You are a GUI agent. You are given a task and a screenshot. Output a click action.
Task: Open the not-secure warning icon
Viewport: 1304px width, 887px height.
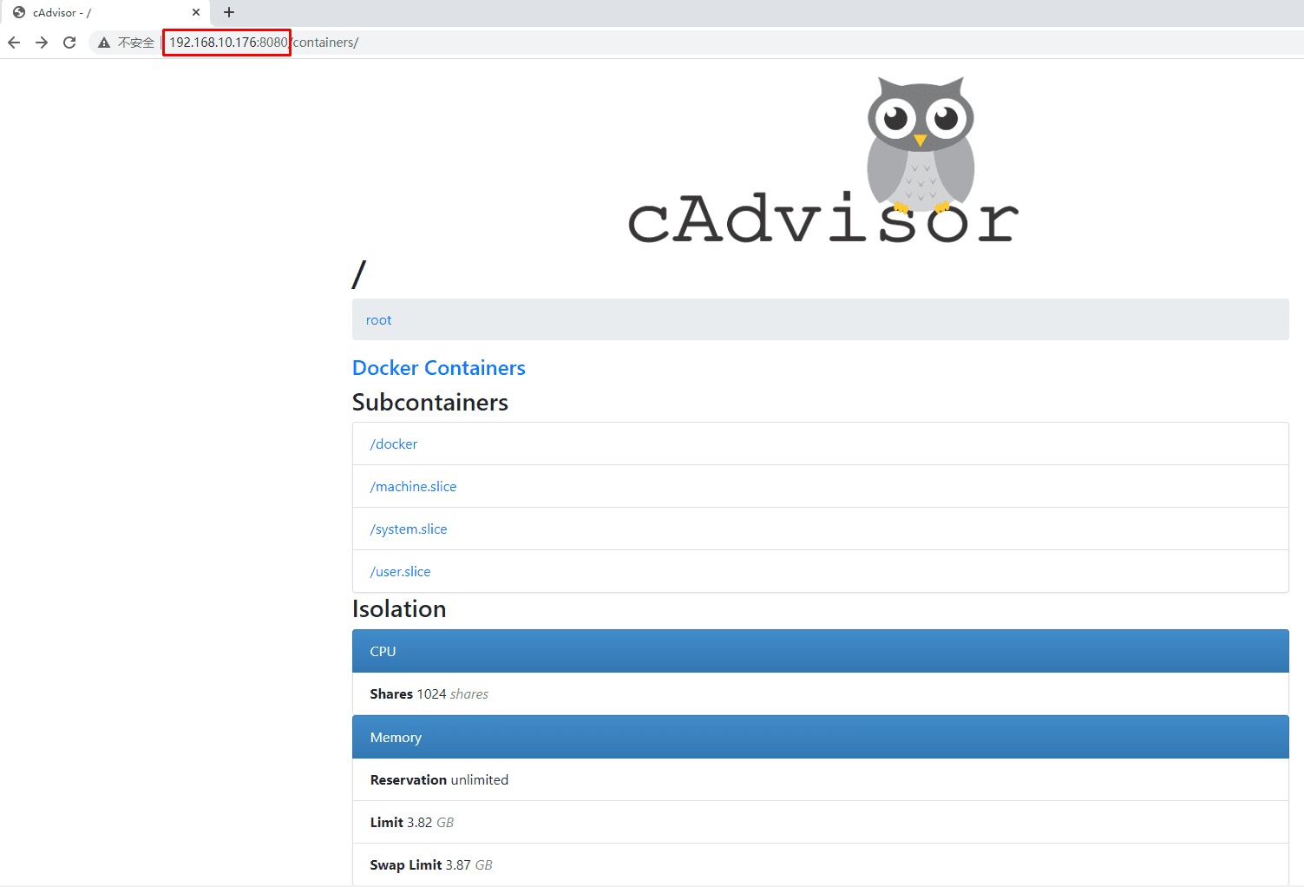click(104, 43)
